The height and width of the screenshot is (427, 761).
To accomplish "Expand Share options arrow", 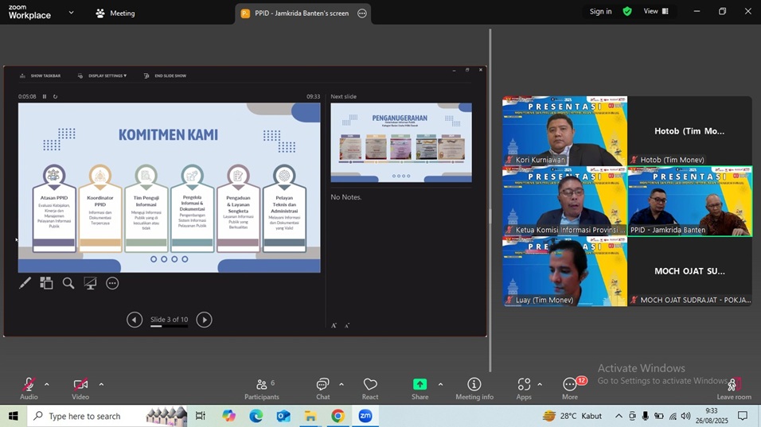I will point(441,384).
